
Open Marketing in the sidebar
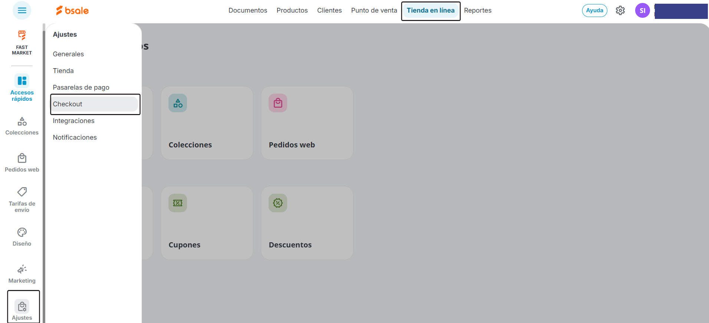coord(22,274)
